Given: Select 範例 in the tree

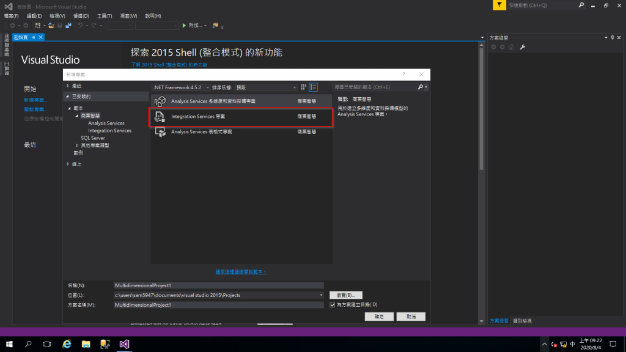Looking at the screenshot, I should pos(78,153).
